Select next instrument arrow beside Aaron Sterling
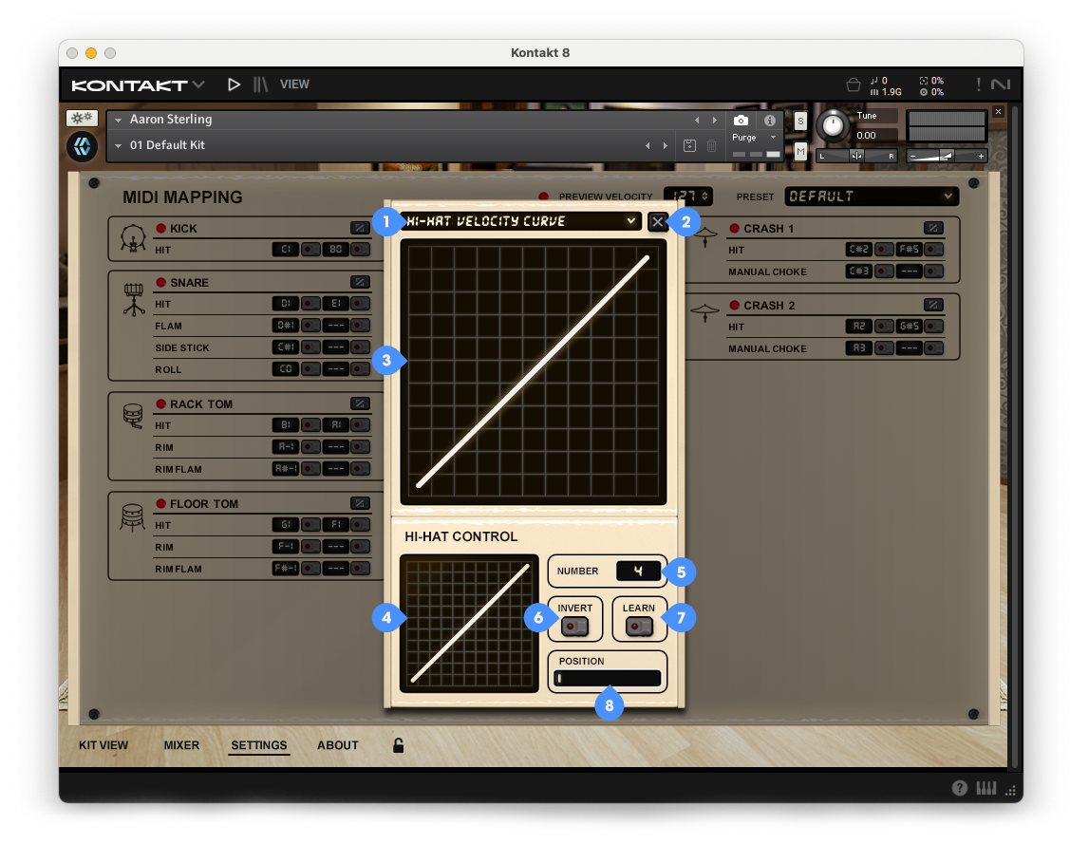The width and height of the screenshot is (1070, 844). 715,120
